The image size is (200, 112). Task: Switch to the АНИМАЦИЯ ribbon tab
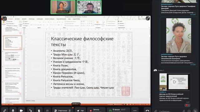point(40,19)
